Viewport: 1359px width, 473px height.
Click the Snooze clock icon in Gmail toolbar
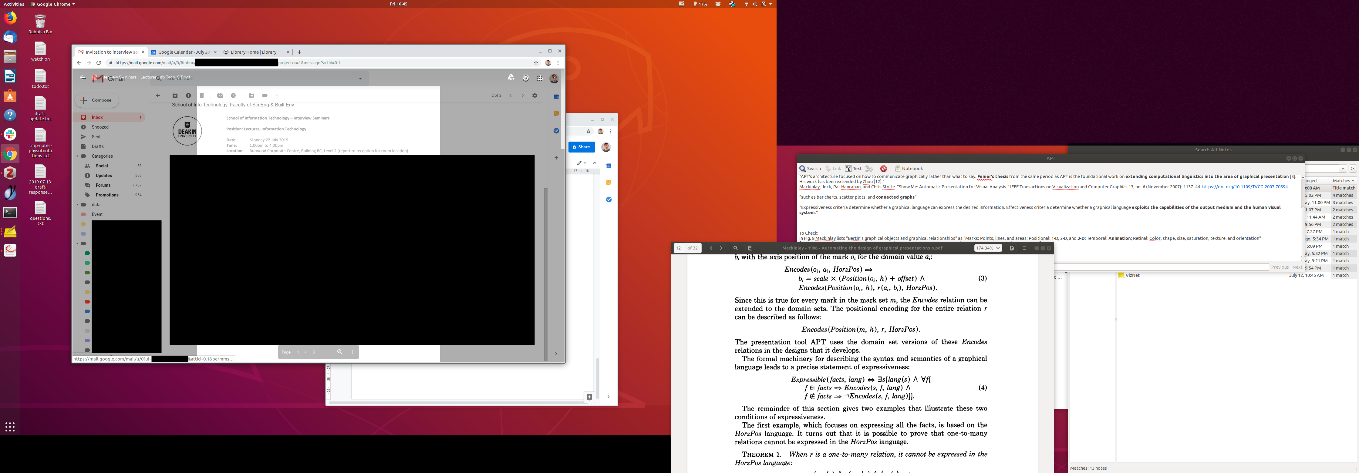click(x=233, y=96)
